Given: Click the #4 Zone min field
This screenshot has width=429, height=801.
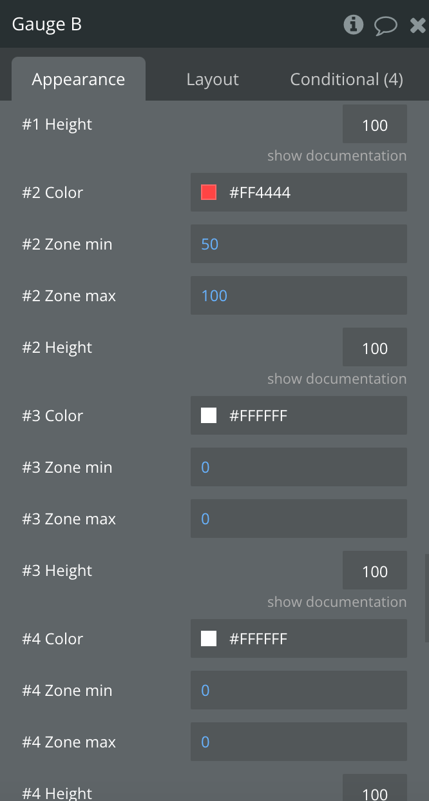Looking at the screenshot, I should (298, 690).
